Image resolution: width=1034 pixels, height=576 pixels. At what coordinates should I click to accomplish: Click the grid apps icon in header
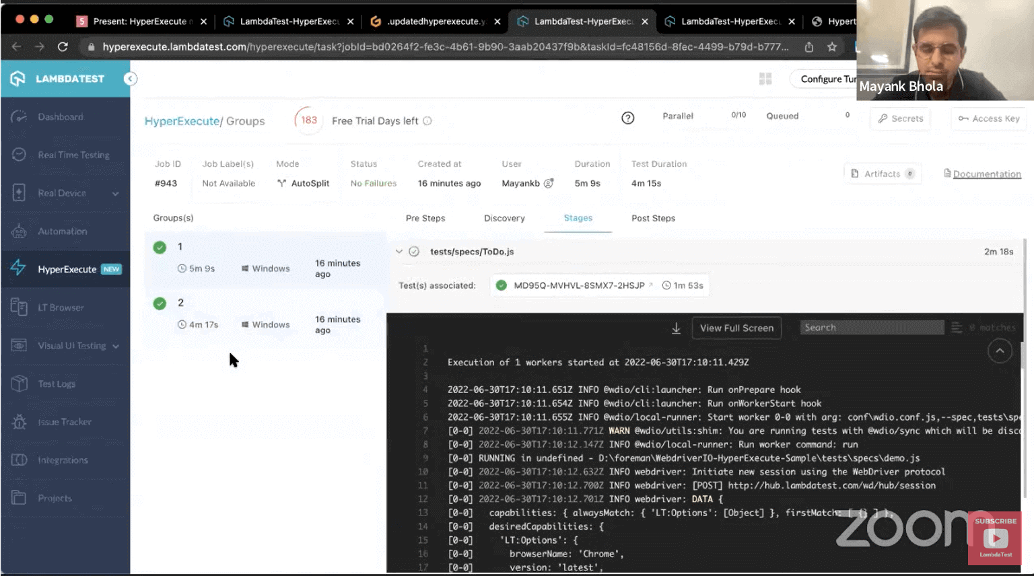coord(765,79)
